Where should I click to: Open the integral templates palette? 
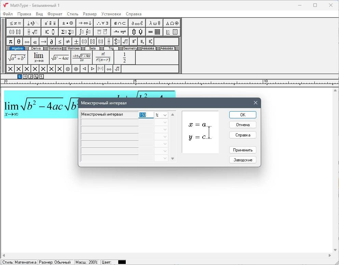point(85,32)
